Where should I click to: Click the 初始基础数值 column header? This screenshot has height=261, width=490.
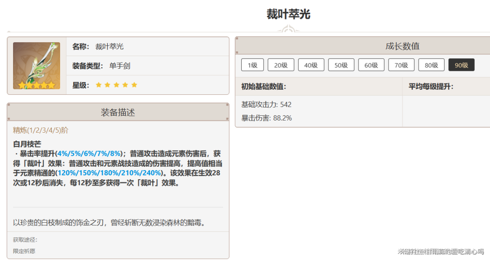tap(264, 87)
